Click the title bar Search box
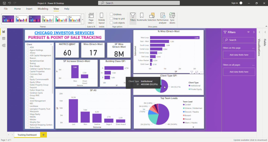The height and width of the screenshot is (142, 268). click(x=139, y=3)
